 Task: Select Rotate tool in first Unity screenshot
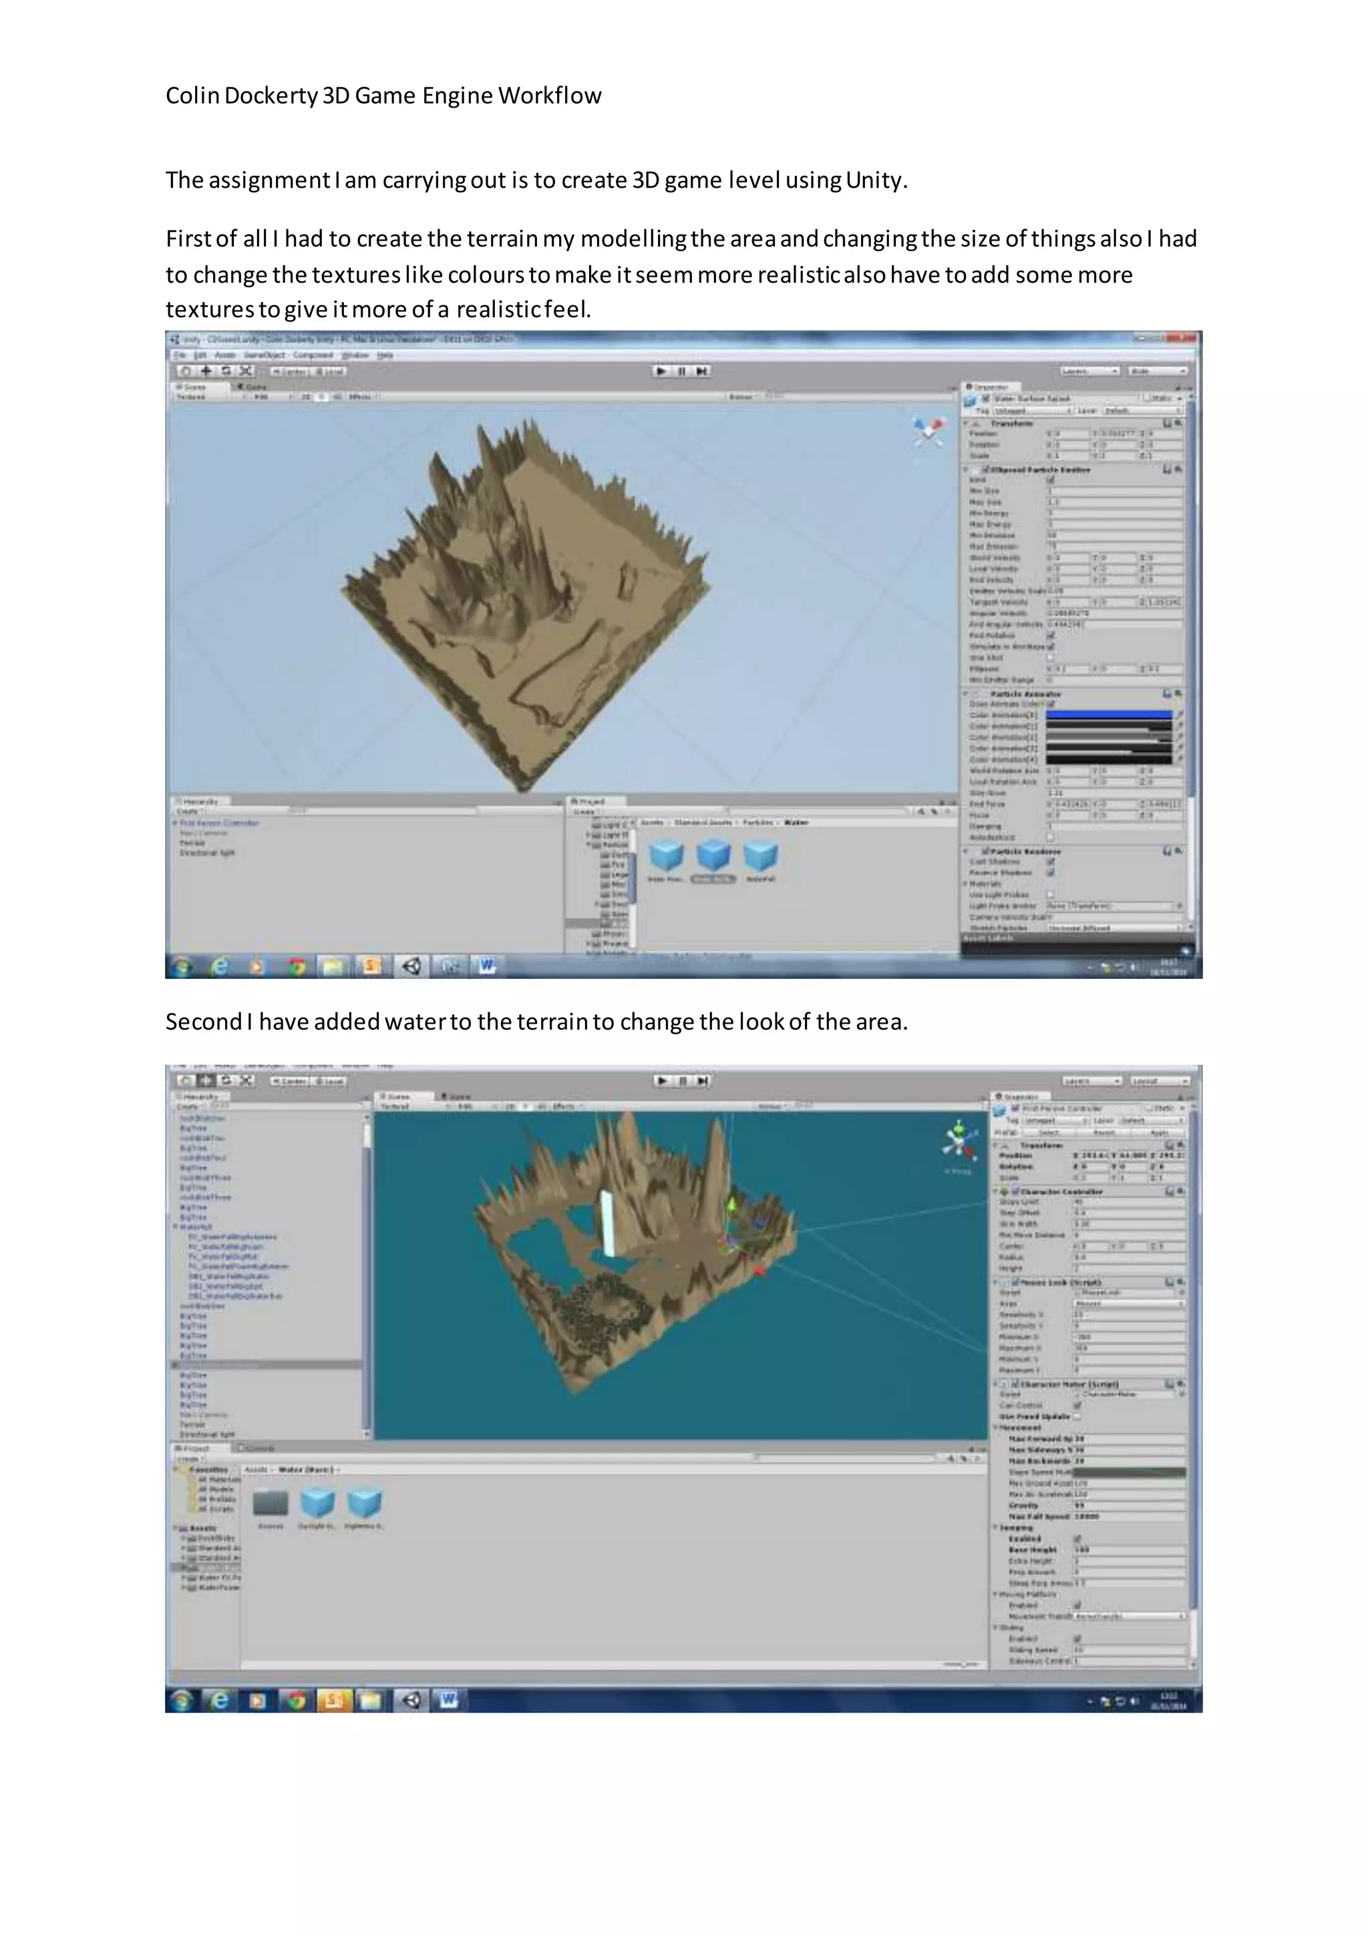pos(226,371)
